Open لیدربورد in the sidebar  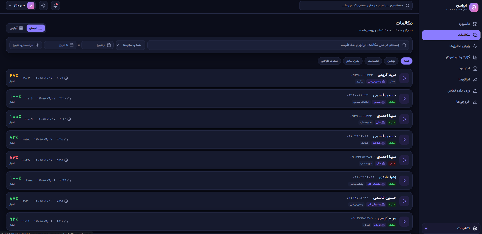(x=451, y=68)
